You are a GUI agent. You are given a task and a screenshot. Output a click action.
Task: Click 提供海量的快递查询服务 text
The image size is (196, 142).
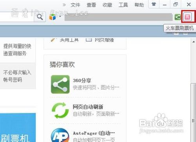click(17, 50)
